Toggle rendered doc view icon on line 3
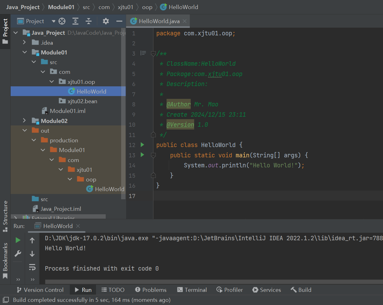The width and height of the screenshot is (383, 305). [143, 53]
